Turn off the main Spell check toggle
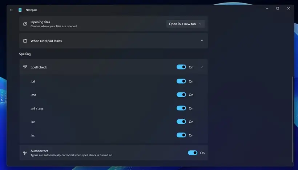The width and height of the screenshot is (298, 170). [x=181, y=67]
